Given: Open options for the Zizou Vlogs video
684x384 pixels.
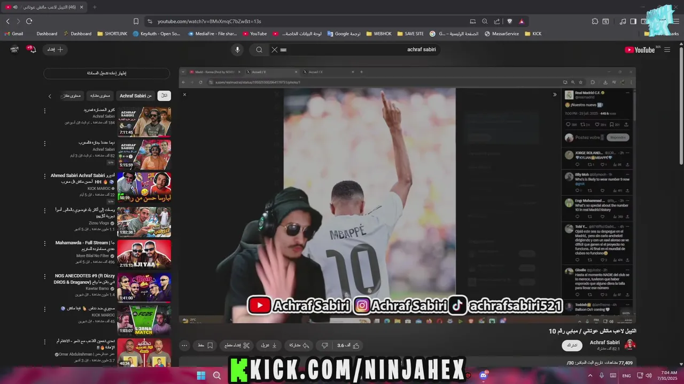Looking at the screenshot, I should coord(45,210).
